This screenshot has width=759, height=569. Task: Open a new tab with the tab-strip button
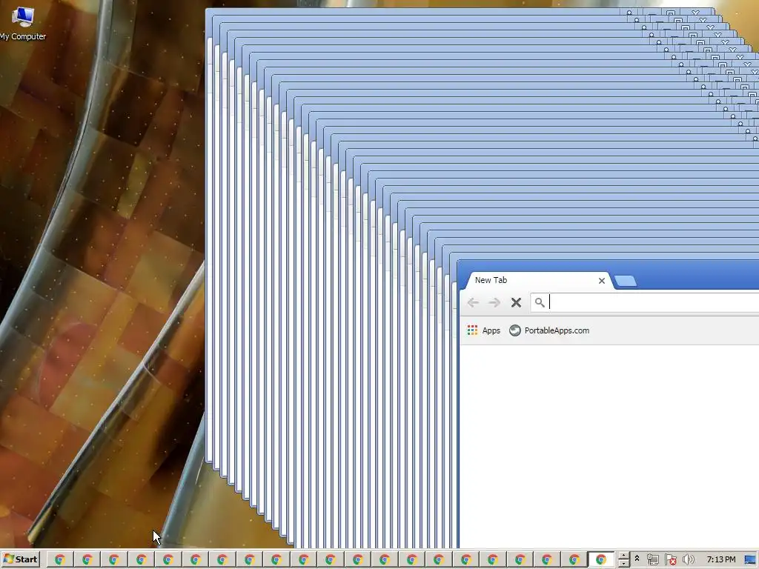(626, 281)
